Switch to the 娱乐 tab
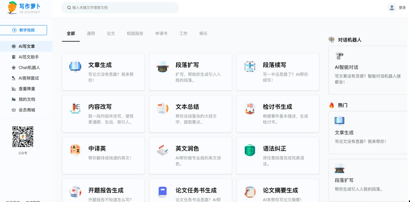The width and height of the screenshot is (410, 202). tap(203, 33)
